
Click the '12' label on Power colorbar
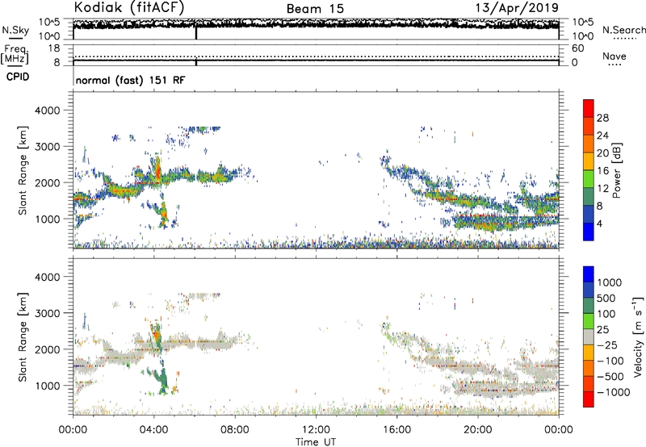[x=602, y=189]
